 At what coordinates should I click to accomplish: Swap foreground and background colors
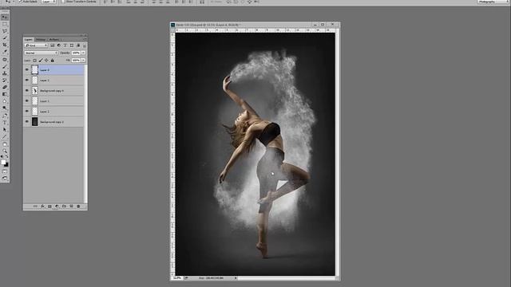pos(7,156)
